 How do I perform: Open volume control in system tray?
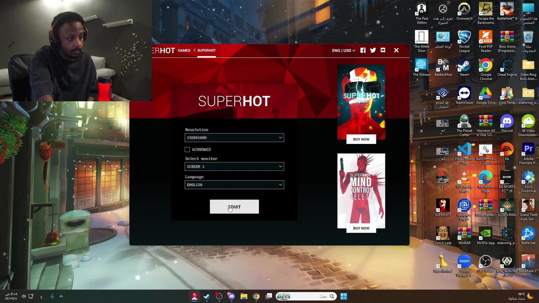[x=24, y=297]
